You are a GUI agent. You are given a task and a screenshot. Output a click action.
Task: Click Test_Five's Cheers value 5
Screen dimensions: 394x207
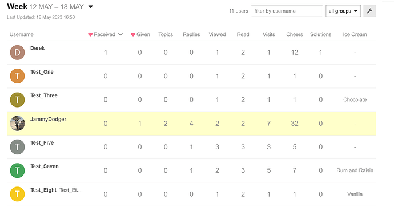pyautogui.click(x=295, y=147)
